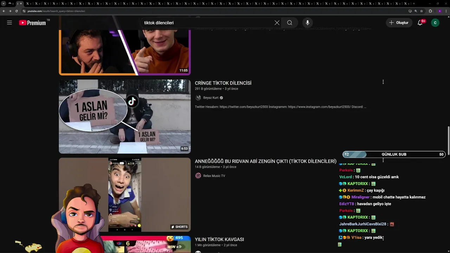Select the browser address bar URL
This screenshot has width=450, height=253.
click(56, 11)
